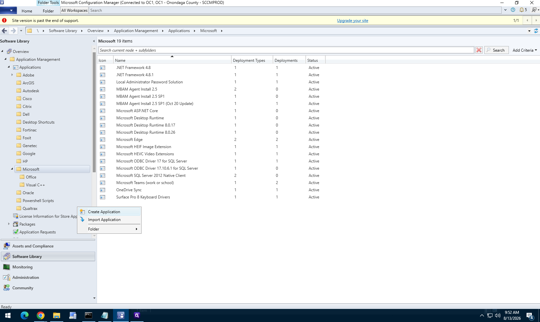
Task: Click the Microsoft Edge application row icon
Action: (103, 140)
